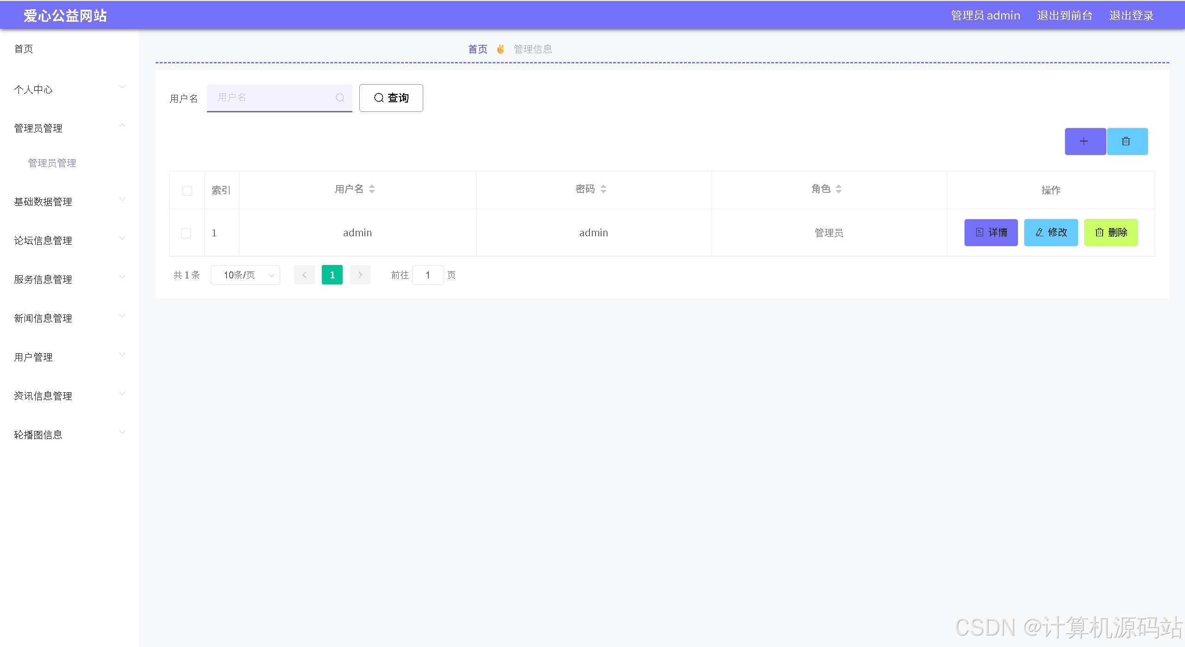The width and height of the screenshot is (1185, 647).
Task: Sort by the 角色 column arrows
Action: (839, 189)
